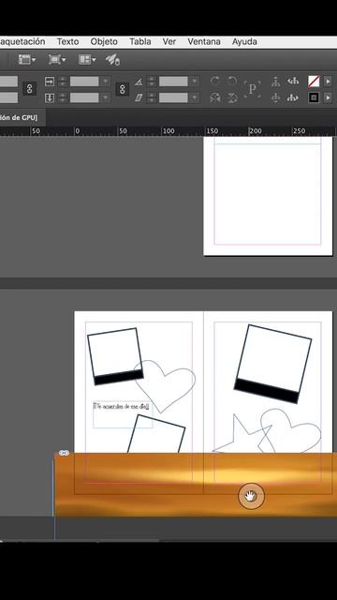The image size is (337, 600).
Task: Click the scale Y percentage icon
Action: [x=50, y=97]
